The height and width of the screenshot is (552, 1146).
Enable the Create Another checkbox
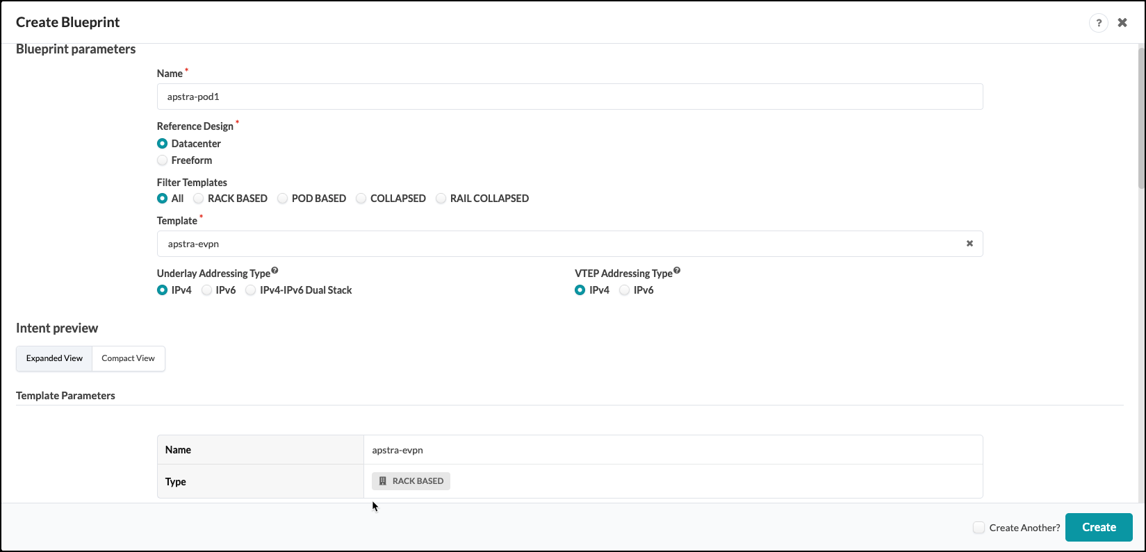[979, 528]
